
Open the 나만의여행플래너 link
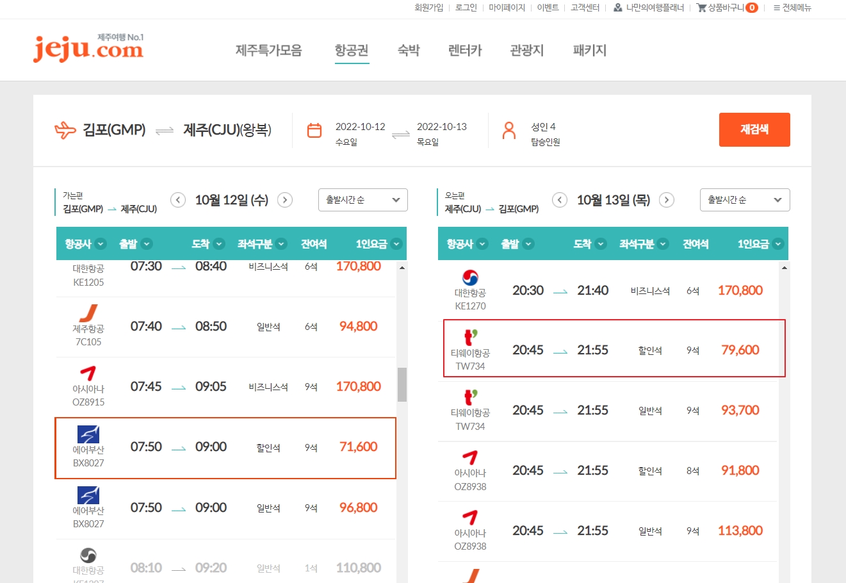tap(655, 8)
